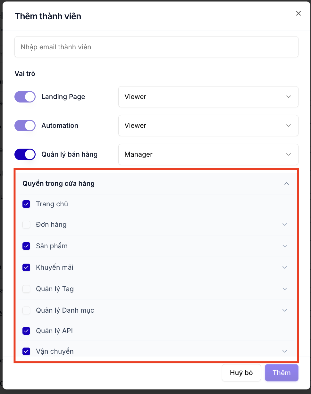
Task: Close the Thêm thành viên dialog
Action: click(x=298, y=13)
